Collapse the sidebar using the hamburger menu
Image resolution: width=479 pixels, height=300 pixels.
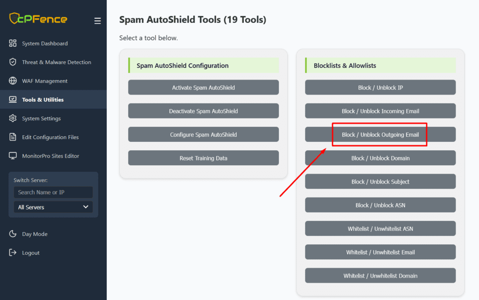tap(97, 21)
